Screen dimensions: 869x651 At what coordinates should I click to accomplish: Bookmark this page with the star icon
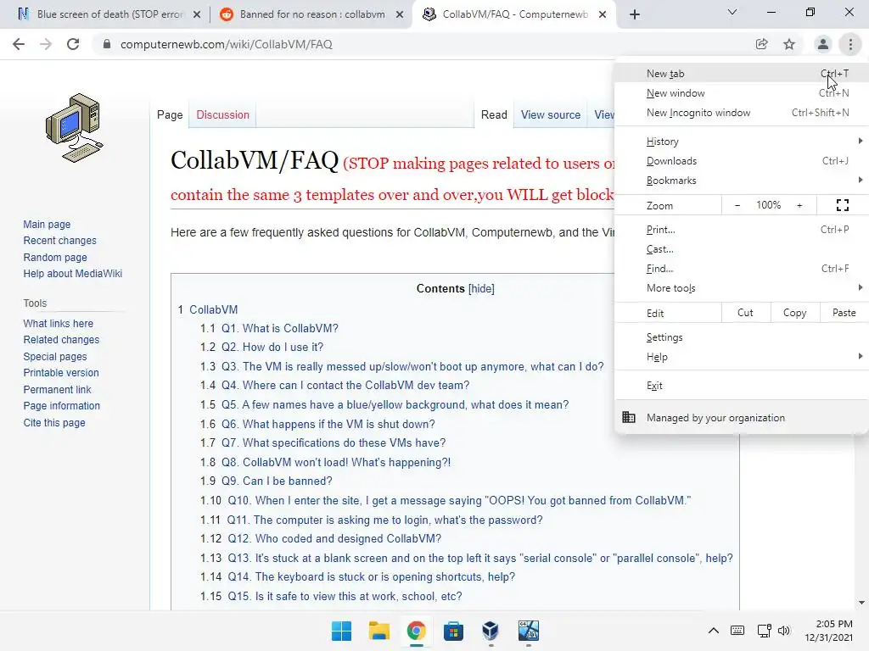(789, 44)
